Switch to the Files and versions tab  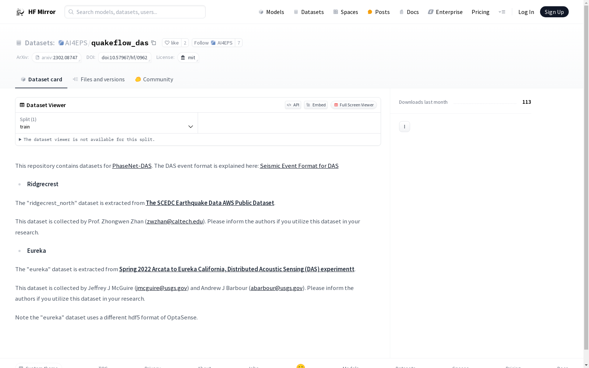[x=99, y=79]
